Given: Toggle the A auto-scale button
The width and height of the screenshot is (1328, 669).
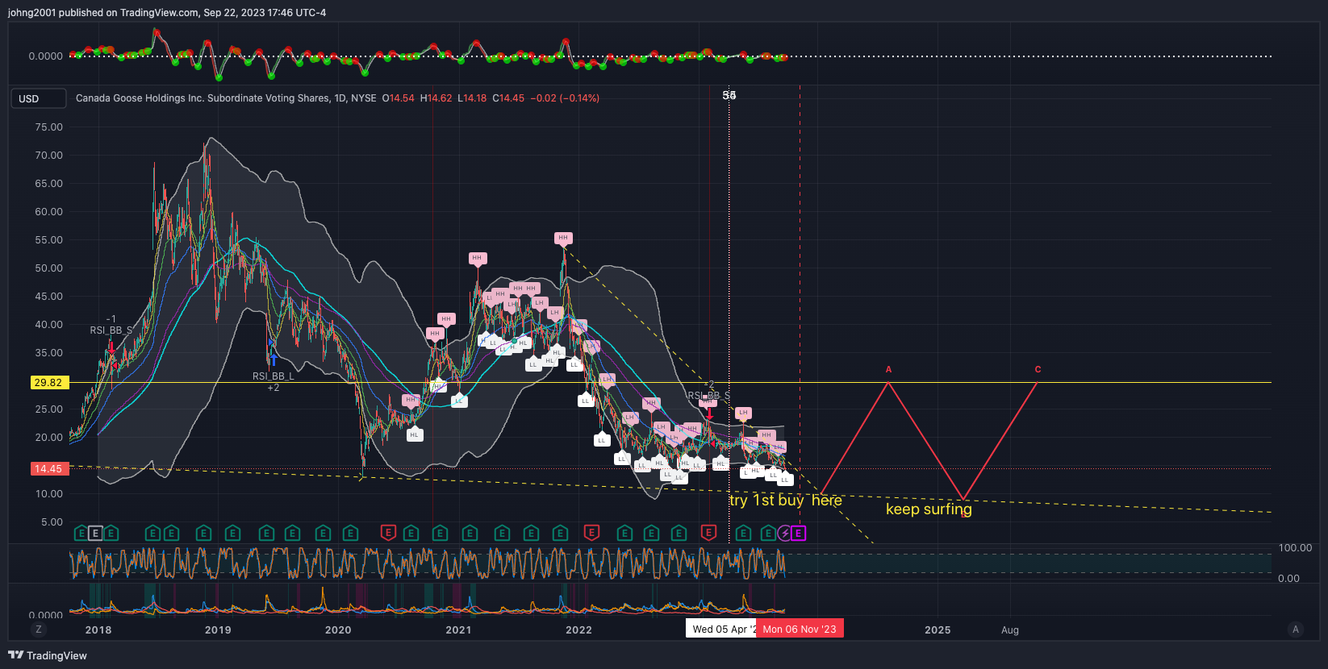Looking at the screenshot, I should pos(1296,630).
